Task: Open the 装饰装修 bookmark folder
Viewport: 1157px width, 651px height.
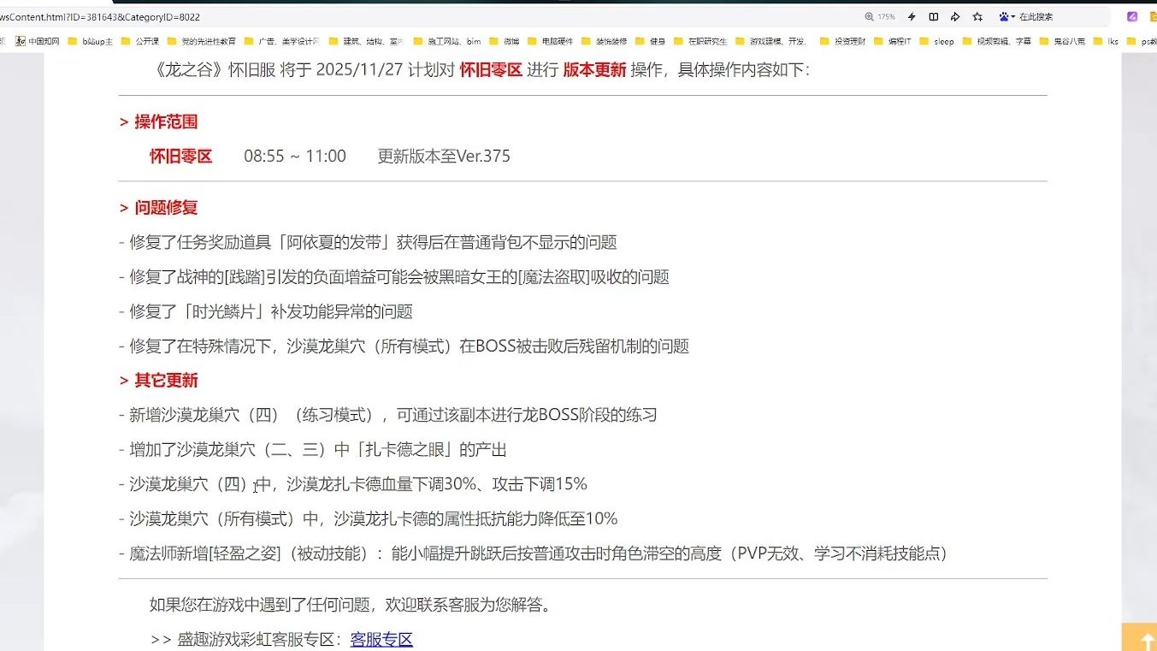Action: click(x=605, y=40)
